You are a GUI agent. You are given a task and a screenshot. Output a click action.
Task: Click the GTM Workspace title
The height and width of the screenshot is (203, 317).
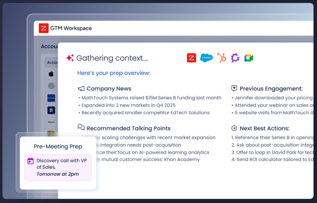[x=71, y=28]
